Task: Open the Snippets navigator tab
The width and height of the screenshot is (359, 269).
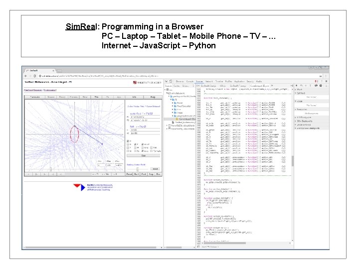Action: click(185, 86)
